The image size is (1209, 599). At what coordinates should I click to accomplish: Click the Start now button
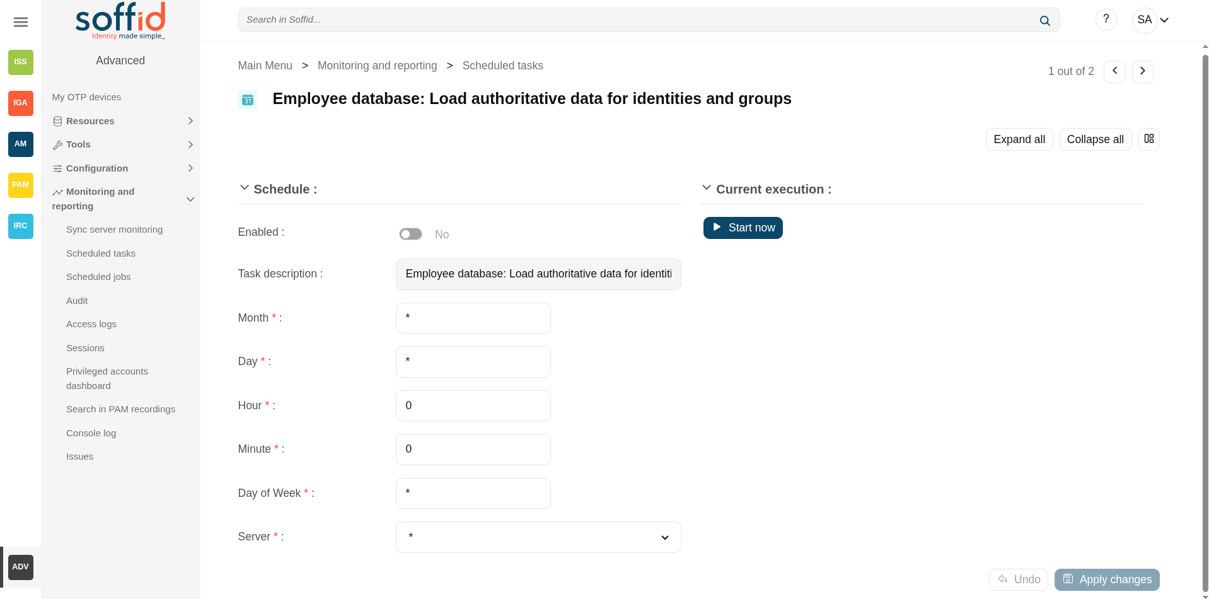(743, 228)
